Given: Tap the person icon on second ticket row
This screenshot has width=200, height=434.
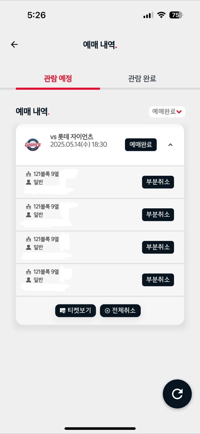Looking at the screenshot, I should [29, 215].
